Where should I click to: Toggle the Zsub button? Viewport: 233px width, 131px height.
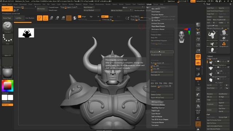click(x=111, y=17)
